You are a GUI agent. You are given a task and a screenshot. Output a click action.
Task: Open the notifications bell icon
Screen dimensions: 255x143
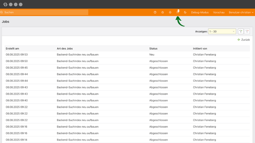point(170,12)
